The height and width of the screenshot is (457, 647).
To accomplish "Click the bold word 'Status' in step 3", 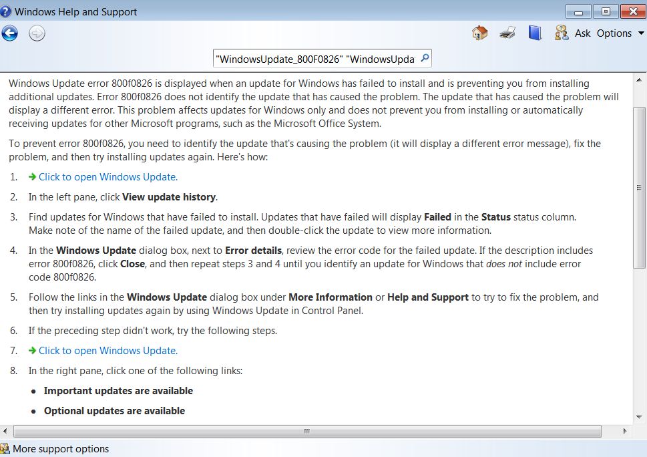I will (496, 217).
